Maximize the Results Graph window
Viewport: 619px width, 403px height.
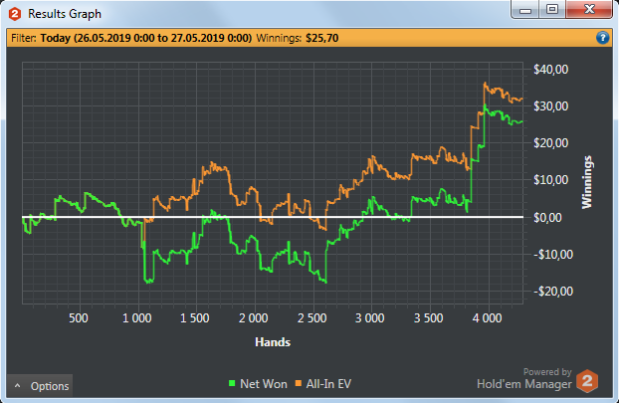[x=552, y=10]
